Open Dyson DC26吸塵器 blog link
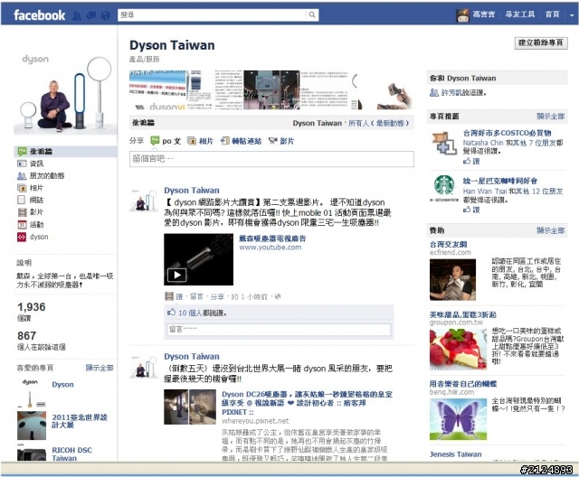 307,403
